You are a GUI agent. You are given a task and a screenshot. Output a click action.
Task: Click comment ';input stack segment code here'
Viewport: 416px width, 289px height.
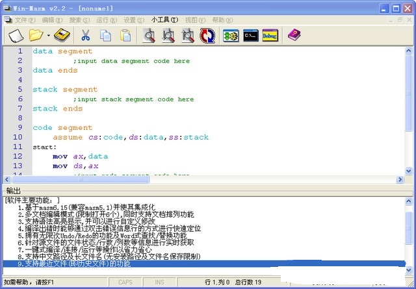tap(133, 99)
